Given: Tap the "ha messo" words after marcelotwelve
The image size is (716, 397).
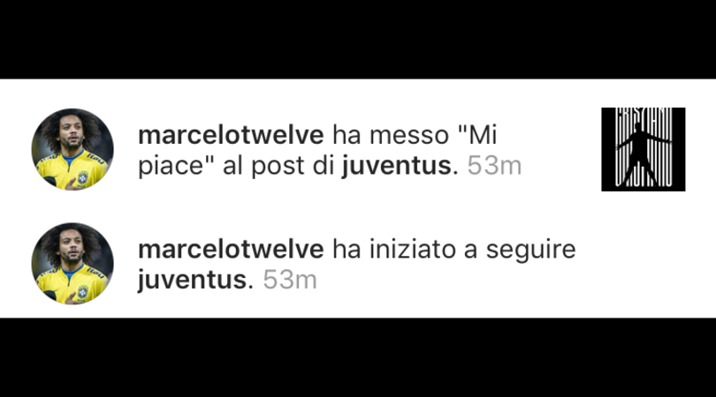Looking at the screenshot, I should [x=391, y=135].
